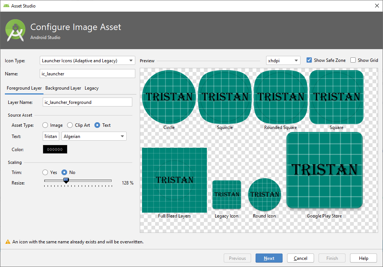Switch to the Legacy tab
Image resolution: width=383 pixels, height=267 pixels.
[x=91, y=88]
